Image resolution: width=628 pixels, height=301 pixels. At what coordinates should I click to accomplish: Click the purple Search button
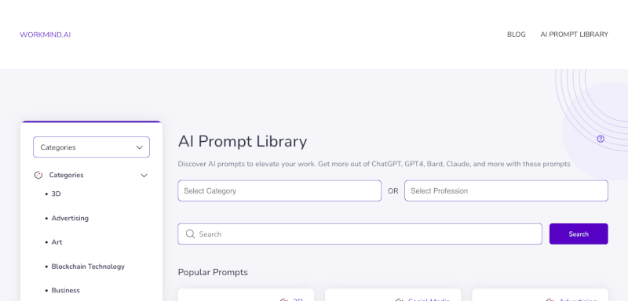[x=579, y=234]
